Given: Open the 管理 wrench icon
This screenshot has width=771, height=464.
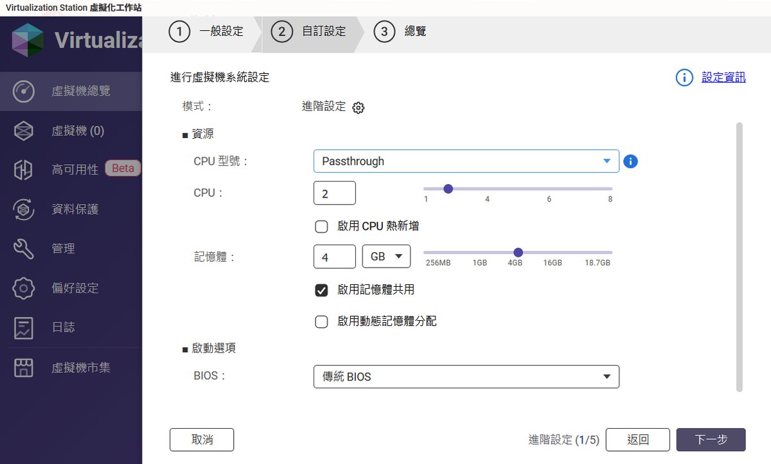Looking at the screenshot, I should pos(24,248).
